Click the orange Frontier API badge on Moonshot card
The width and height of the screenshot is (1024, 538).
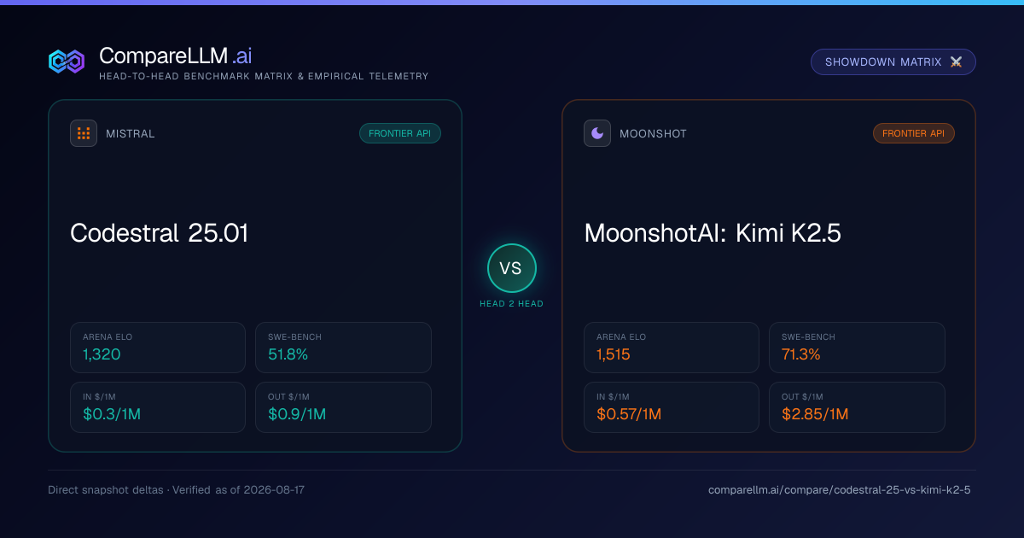coord(914,133)
